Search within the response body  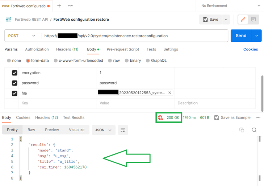254,130
